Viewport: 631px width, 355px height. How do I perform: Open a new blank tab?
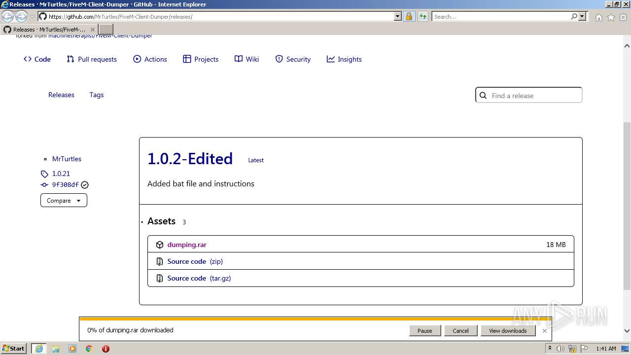106,30
